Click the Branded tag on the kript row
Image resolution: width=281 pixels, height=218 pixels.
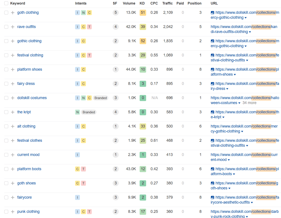coord(89,112)
